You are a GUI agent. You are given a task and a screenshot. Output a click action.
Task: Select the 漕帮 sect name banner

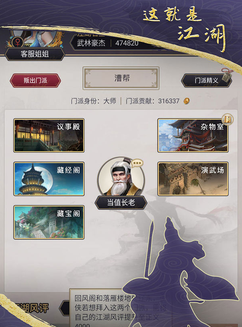click(121, 78)
